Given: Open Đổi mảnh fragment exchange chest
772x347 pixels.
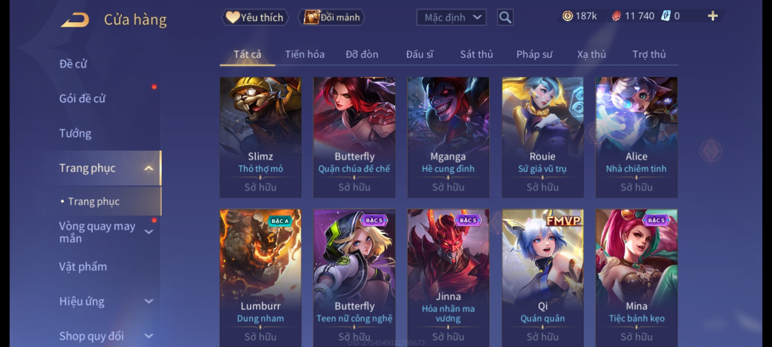Looking at the screenshot, I should (331, 17).
